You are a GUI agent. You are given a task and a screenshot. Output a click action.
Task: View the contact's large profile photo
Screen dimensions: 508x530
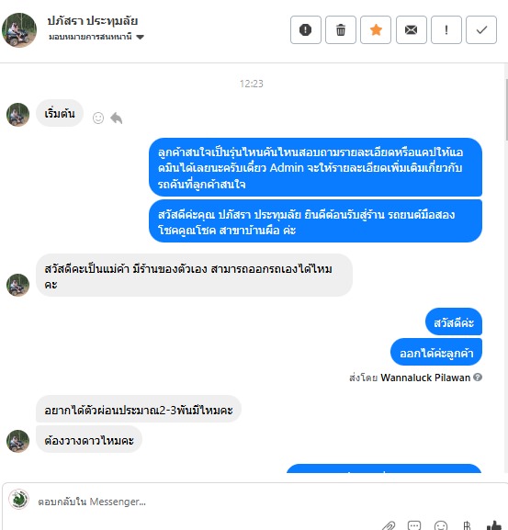19,30
